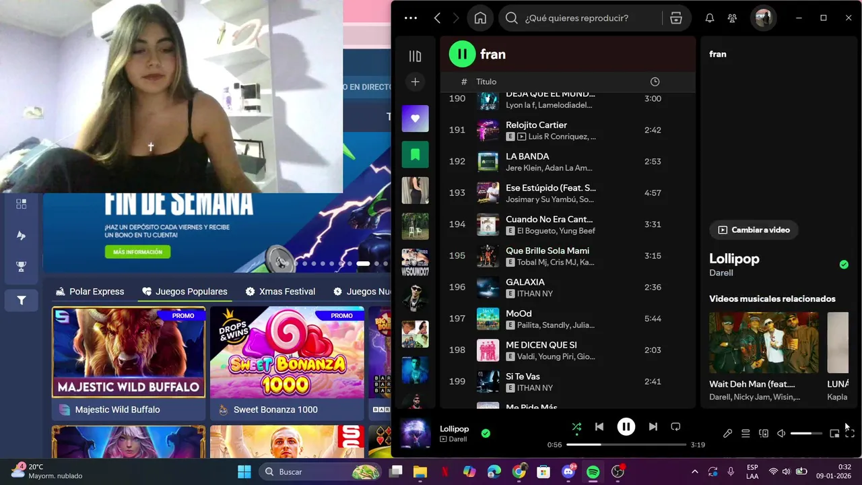Enter Spotify full screen mode

[850, 433]
